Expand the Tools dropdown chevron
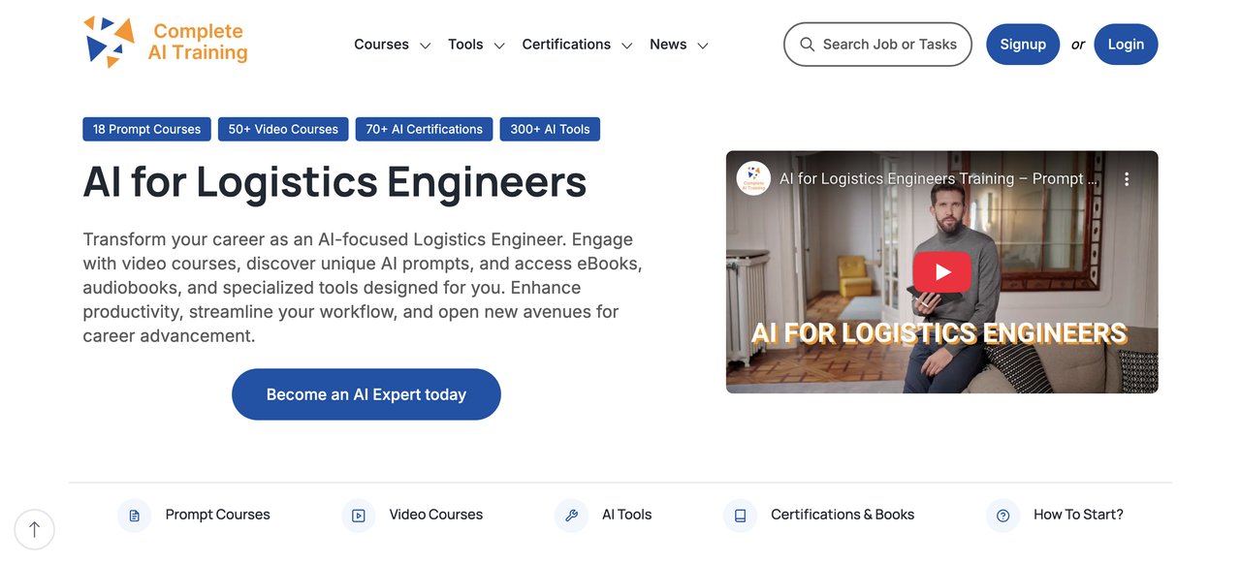The width and height of the screenshot is (1241, 564). pos(499,46)
